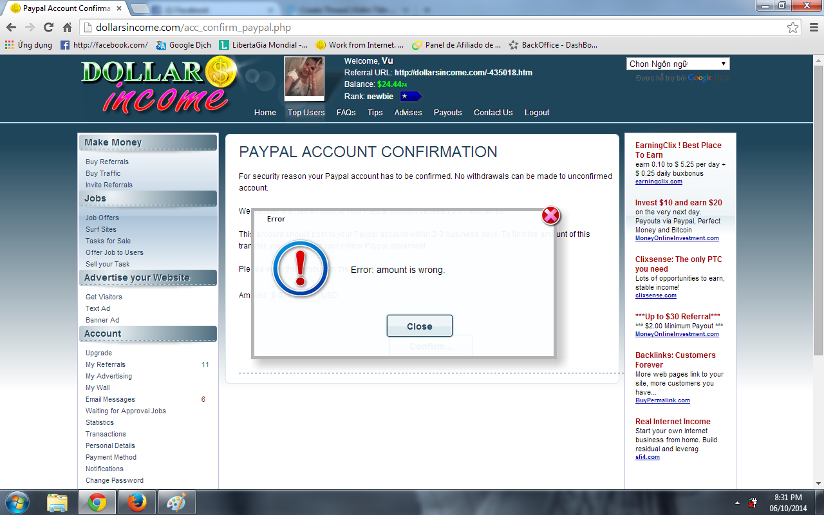The width and height of the screenshot is (824, 515).
Task: Open the Buy Referrals sidebar link
Action: 107,162
